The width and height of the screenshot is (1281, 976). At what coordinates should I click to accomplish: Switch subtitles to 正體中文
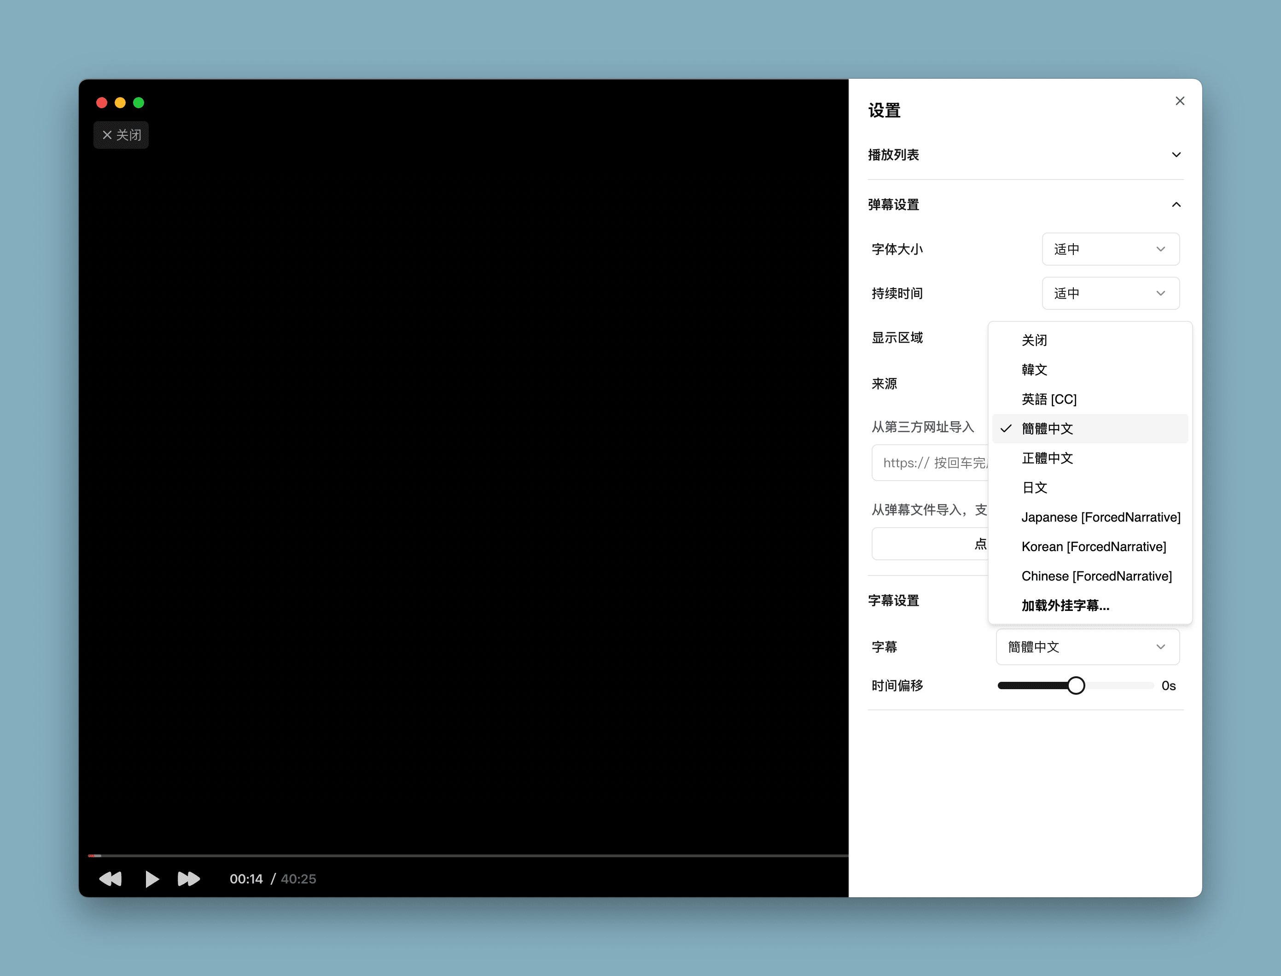pyautogui.click(x=1047, y=459)
